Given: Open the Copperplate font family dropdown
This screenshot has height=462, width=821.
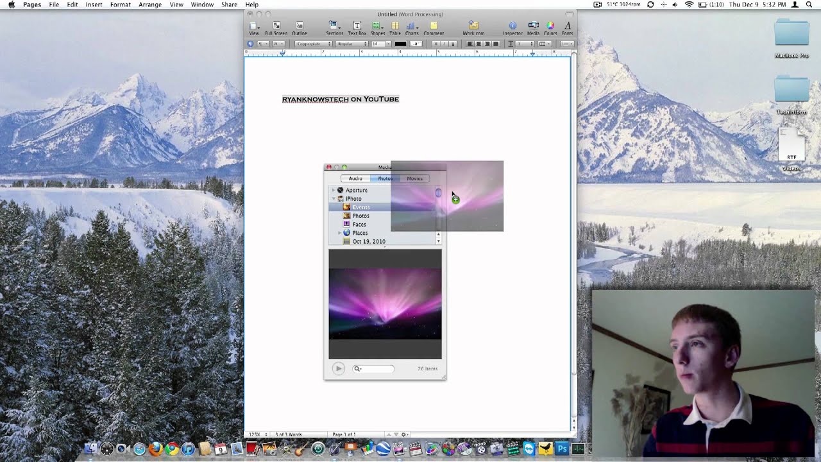Looking at the screenshot, I should coord(313,44).
